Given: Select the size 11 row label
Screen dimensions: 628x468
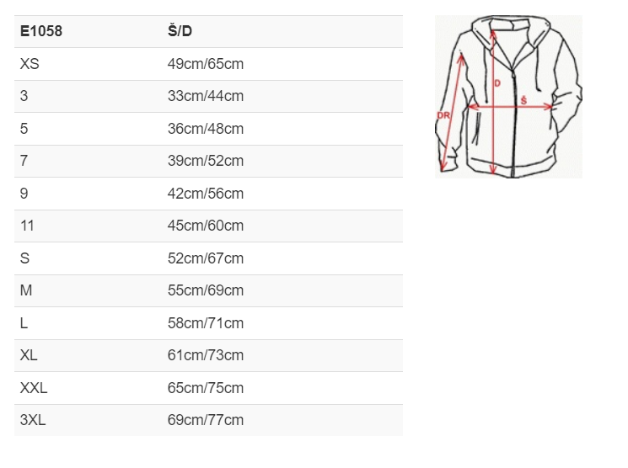Looking at the screenshot, I should click(x=27, y=226).
